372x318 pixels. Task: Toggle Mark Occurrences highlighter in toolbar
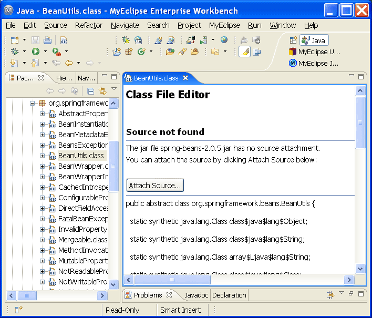coord(244,52)
